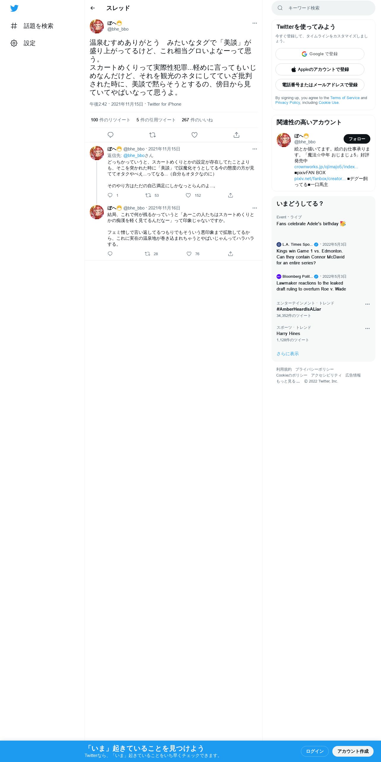Reply to the main tweet via speech bubble icon
This screenshot has width=381, height=762.
(x=110, y=135)
